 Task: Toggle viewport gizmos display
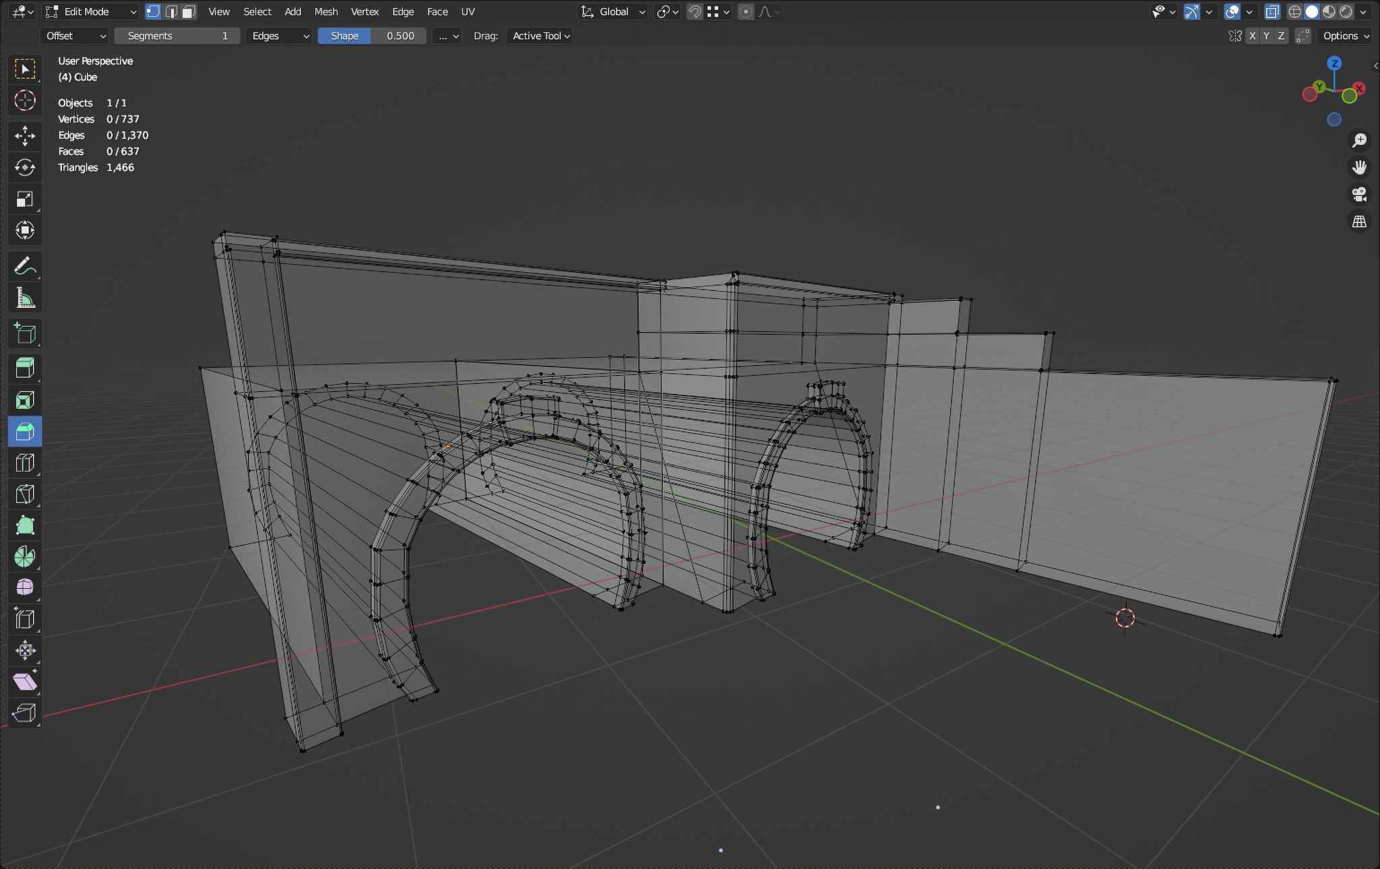point(1191,11)
